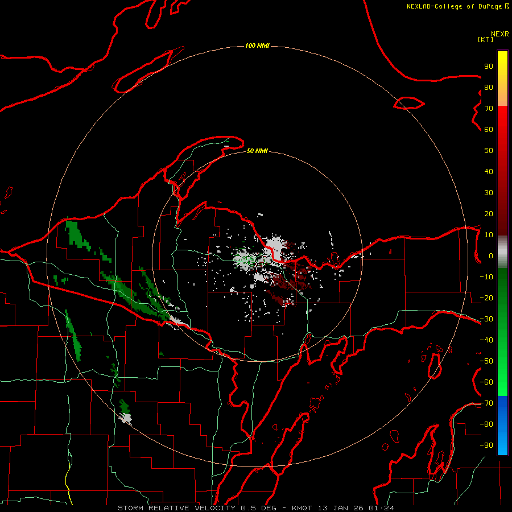The width and height of the screenshot is (512, 512).
Task: Click the positive 10 legend value
Action: (489, 235)
